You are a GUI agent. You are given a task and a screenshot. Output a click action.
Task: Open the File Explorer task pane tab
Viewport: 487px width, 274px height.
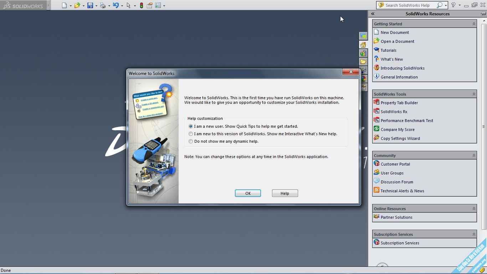tap(363, 62)
